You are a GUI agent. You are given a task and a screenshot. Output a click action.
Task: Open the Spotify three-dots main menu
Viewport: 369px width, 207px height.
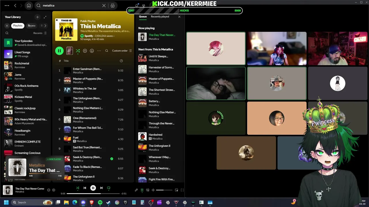pos(7,5)
